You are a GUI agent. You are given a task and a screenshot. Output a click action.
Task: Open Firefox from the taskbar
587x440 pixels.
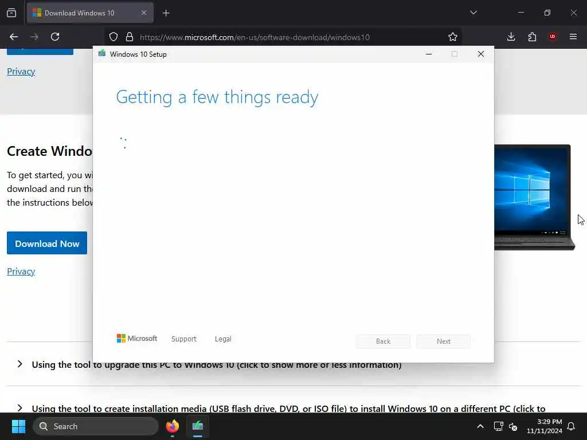(172, 426)
